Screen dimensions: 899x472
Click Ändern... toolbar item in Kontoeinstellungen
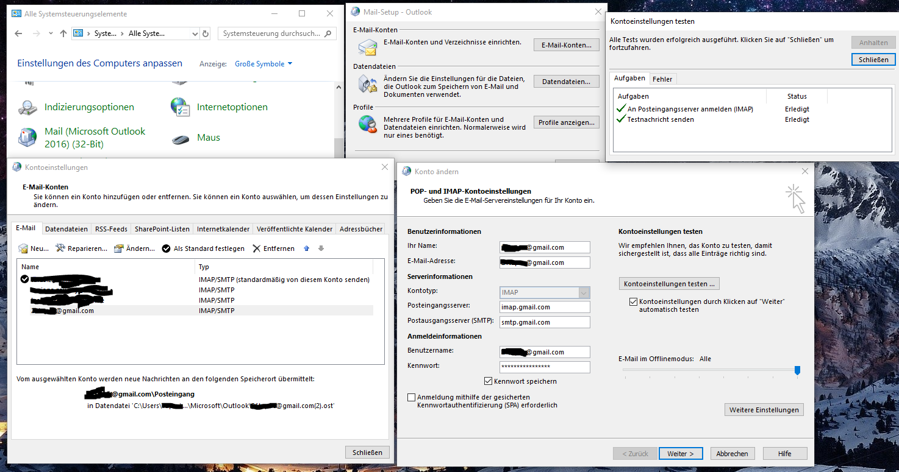[x=134, y=248]
